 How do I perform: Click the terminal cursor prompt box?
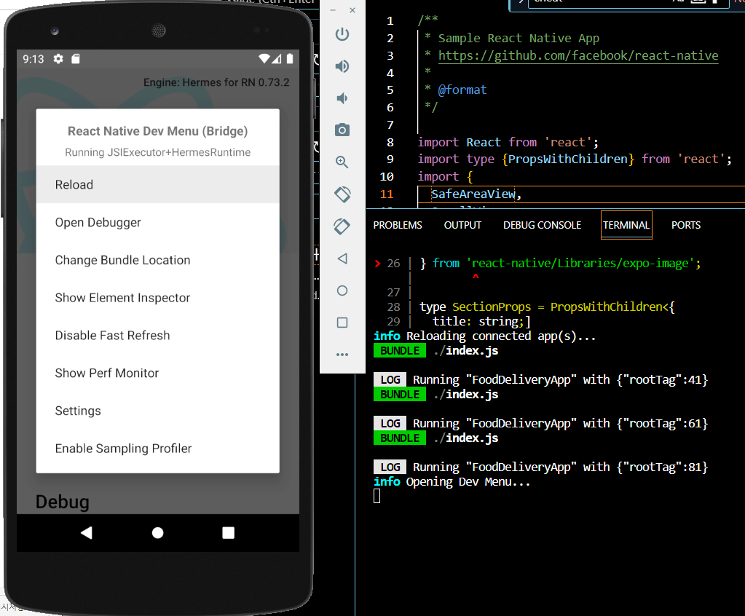(x=377, y=496)
